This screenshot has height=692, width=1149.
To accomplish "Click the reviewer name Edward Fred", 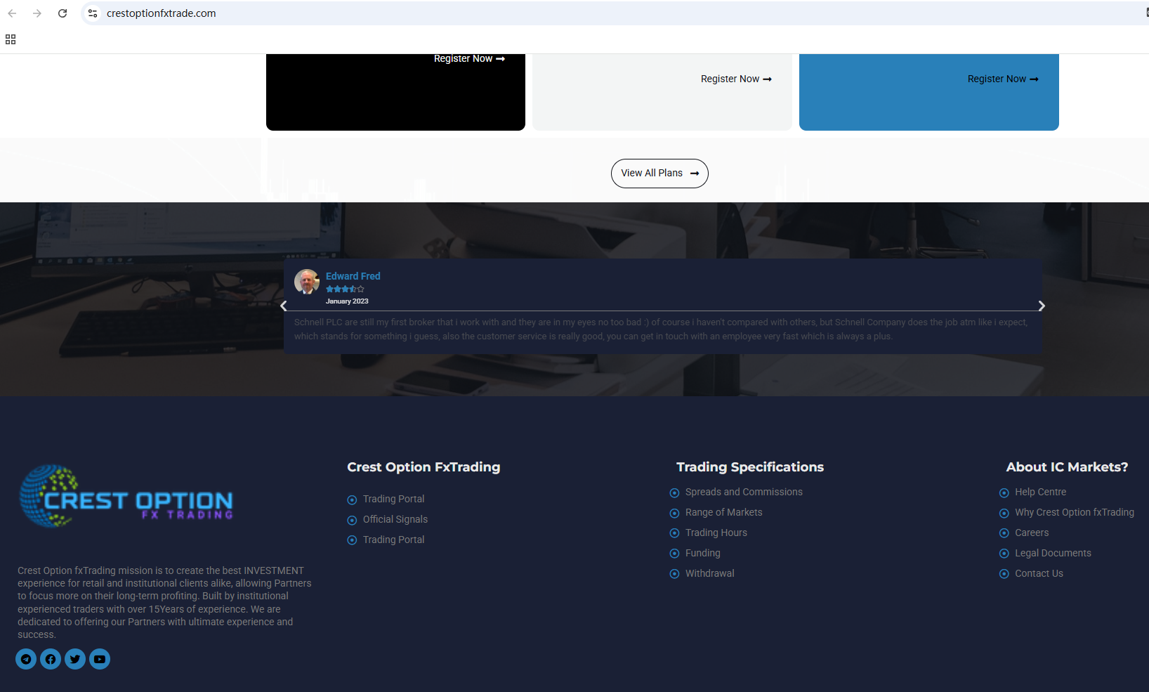I will tap(353, 276).
